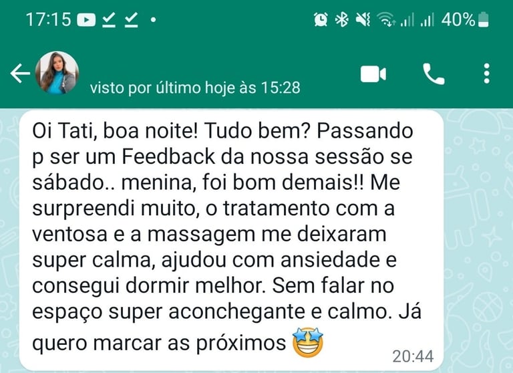
Task: Open the contact's profile picture
Action: (x=57, y=73)
